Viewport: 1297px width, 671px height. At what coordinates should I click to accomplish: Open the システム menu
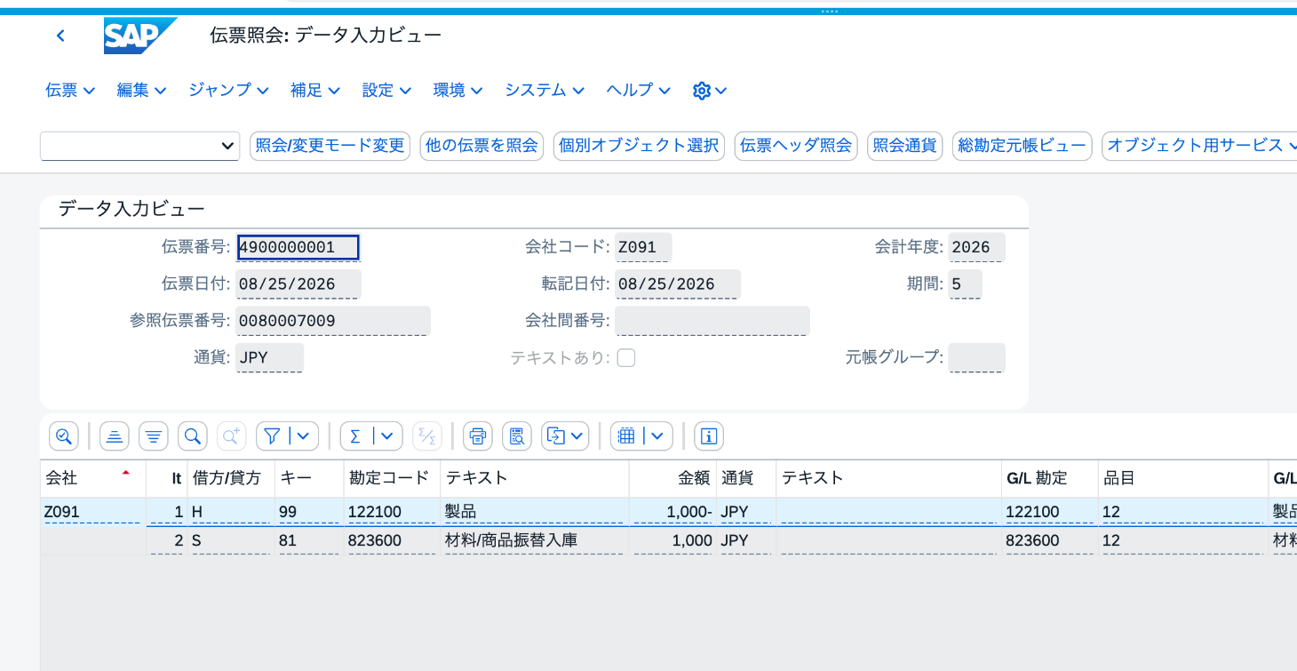tap(545, 90)
